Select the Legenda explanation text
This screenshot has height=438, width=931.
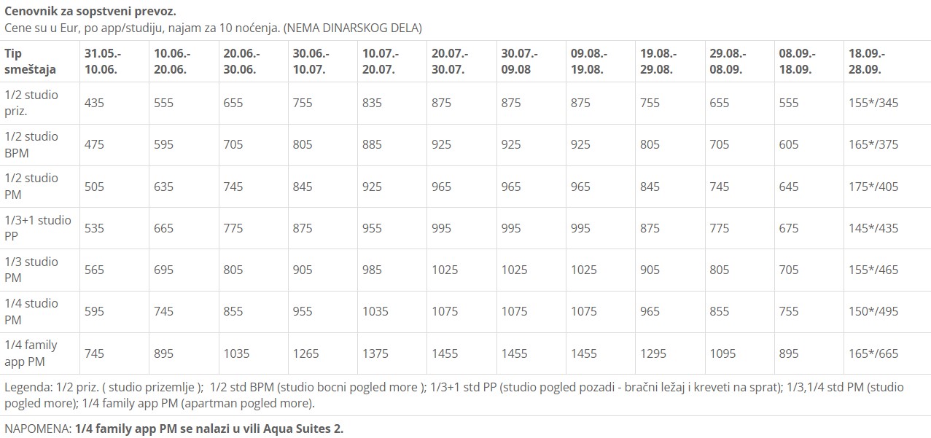(454, 394)
